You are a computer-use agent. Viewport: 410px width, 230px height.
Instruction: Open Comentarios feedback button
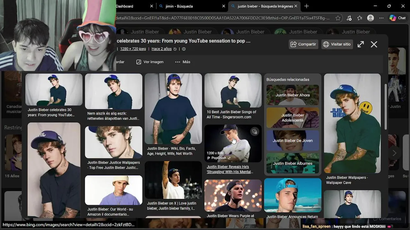point(387,219)
